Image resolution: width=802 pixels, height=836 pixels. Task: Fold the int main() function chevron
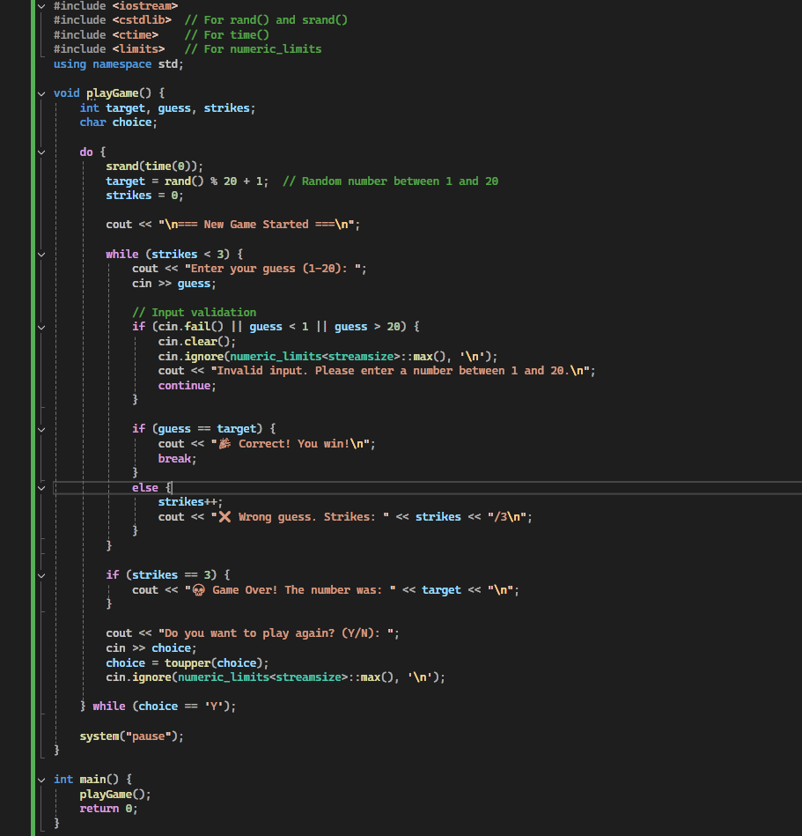(41, 780)
